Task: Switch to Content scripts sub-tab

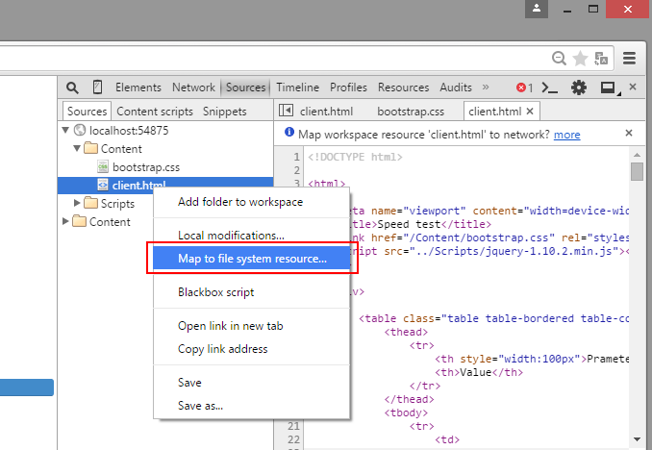Action: [x=155, y=112]
